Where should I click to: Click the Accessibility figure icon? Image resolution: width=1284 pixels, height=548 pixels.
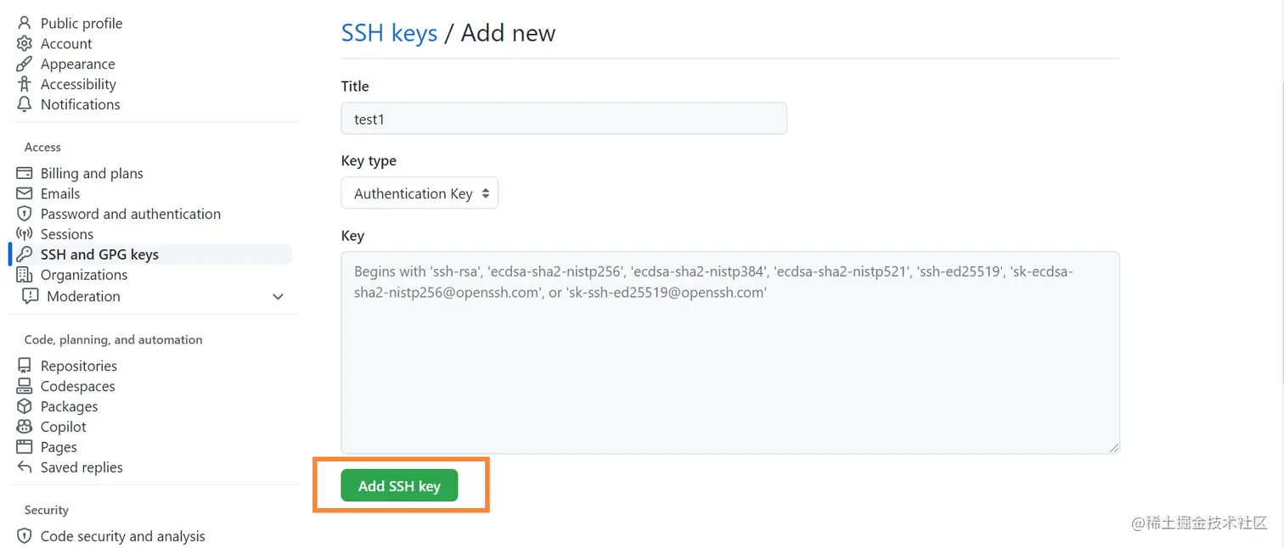point(25,84)
